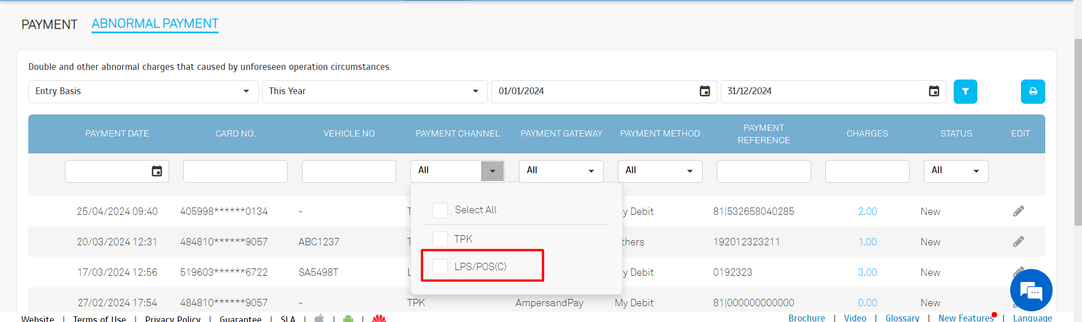Click the Card No. filter input field

click(235, 171)
